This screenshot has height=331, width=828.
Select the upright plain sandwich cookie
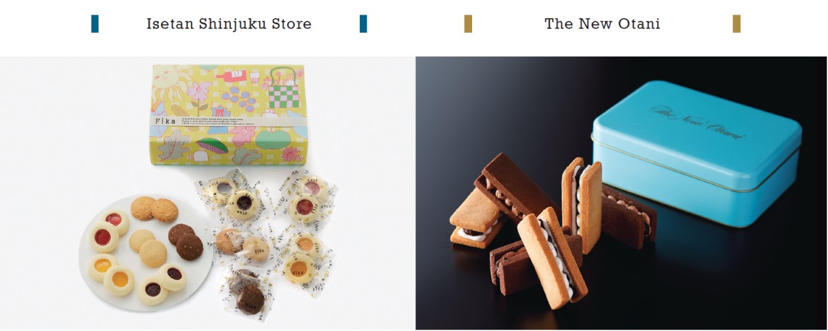click(581, 205)
